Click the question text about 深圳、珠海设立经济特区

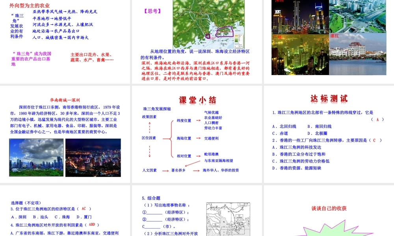tap(195, 54)
